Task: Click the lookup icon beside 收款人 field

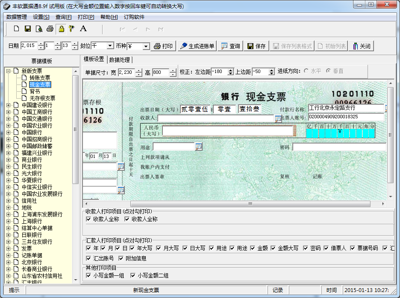Action: [x=278, y=118]
